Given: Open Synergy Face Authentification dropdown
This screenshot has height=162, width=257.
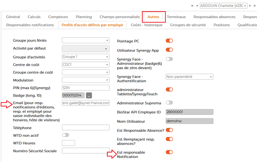Looking at the screenshot, I should [x=189, y=77].
